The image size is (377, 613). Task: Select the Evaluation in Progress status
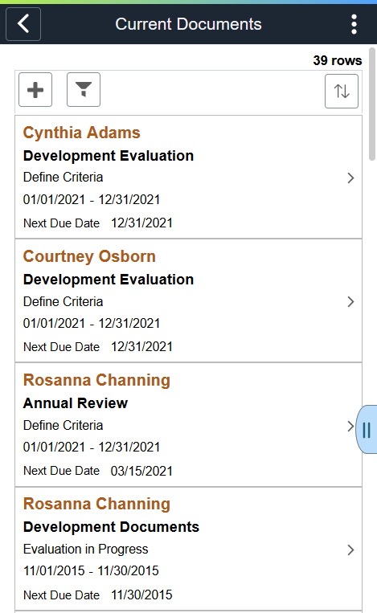tap(86, 550)
